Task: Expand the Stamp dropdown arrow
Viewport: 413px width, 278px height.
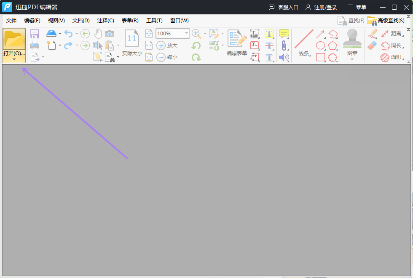Action: pos(352,59)
